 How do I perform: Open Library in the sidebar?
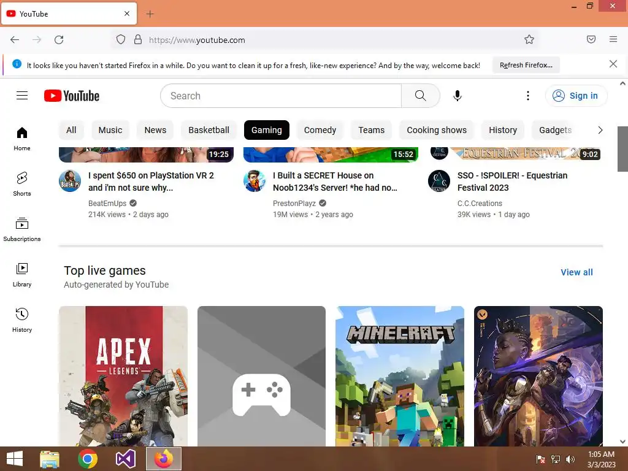click(x=22, y=275)
